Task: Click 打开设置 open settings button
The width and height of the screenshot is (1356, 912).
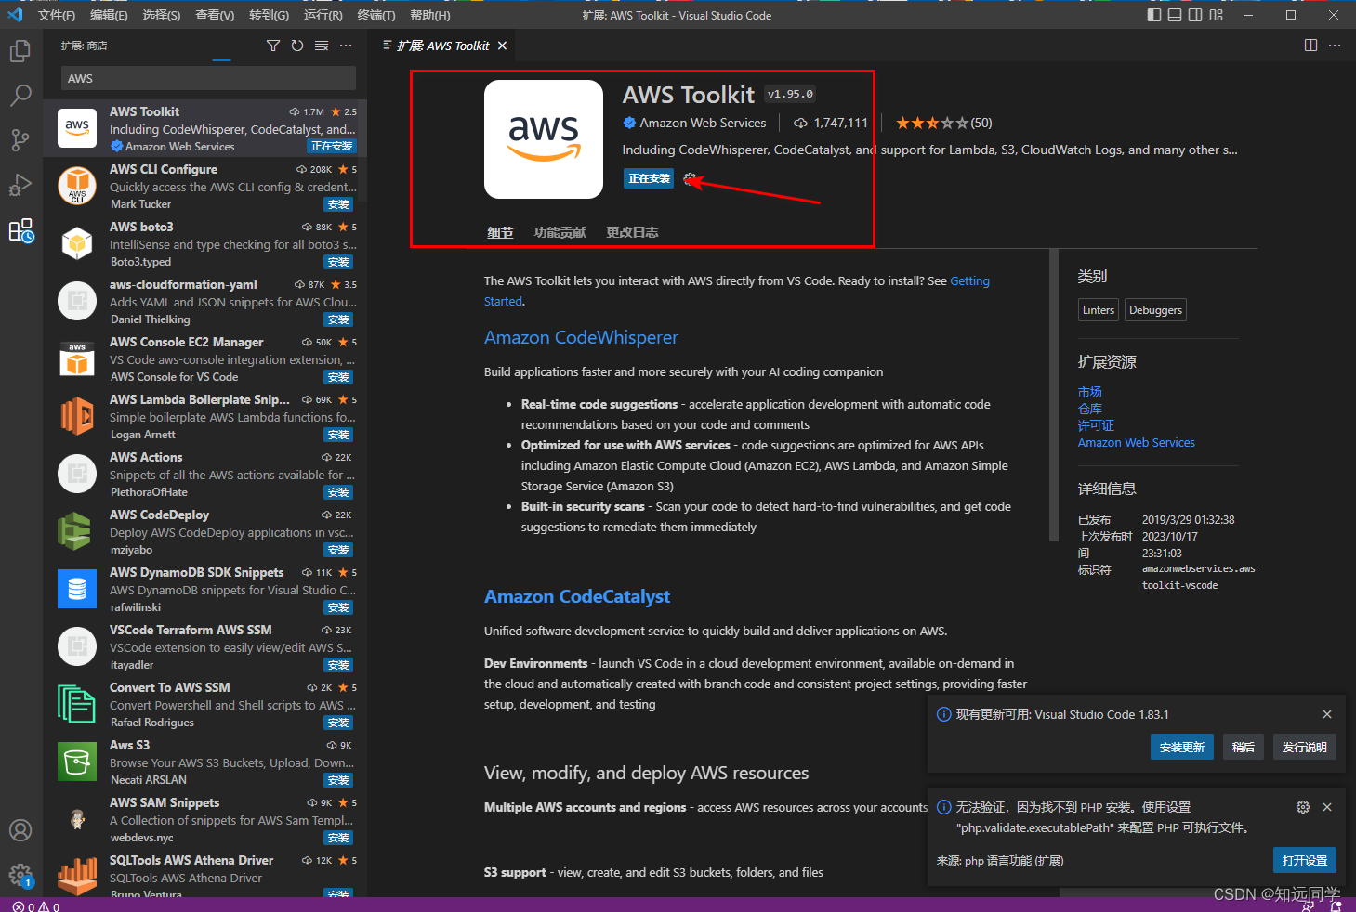Action: tap(1304, 860)
